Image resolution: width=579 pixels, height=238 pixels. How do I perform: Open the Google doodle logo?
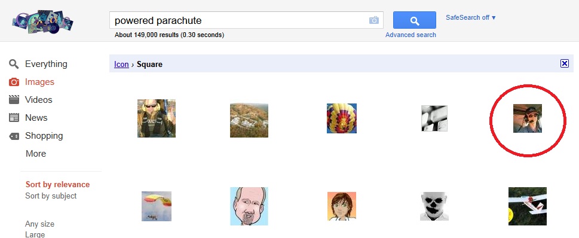click(x=42, y=21)
